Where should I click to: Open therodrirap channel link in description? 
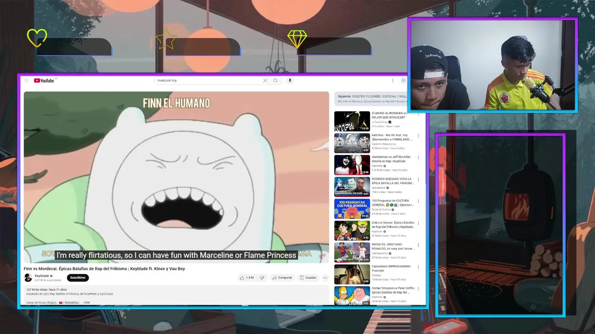coord(69,302)
